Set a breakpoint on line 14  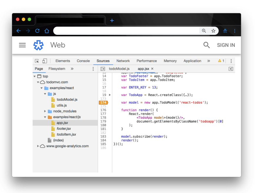point(104,76)
